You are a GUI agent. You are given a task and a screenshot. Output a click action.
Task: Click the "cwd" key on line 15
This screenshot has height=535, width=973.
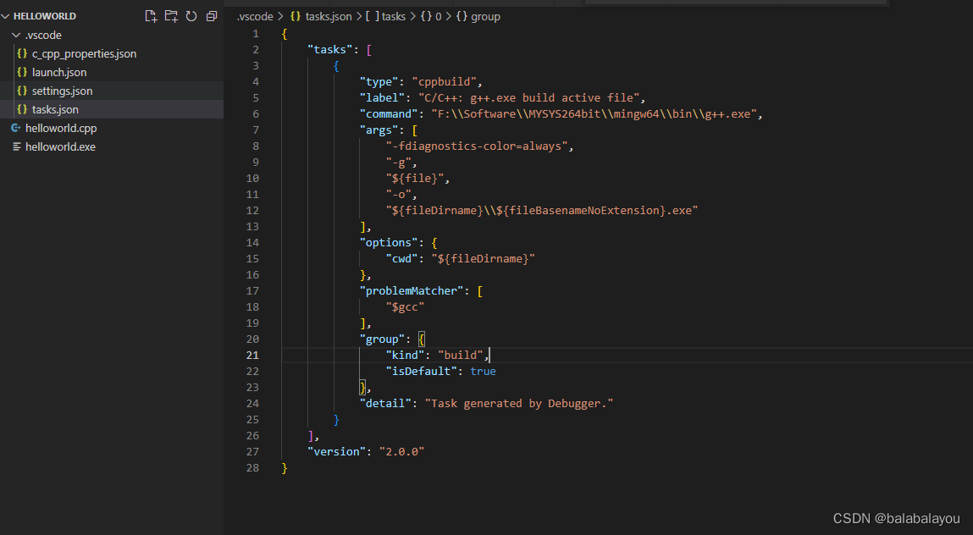tap(401, 259)
